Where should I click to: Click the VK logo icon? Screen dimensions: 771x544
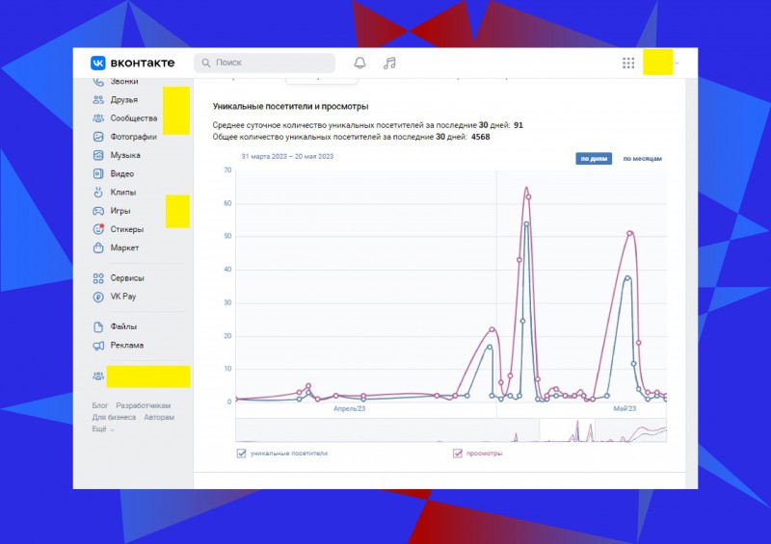click(98, 63)
